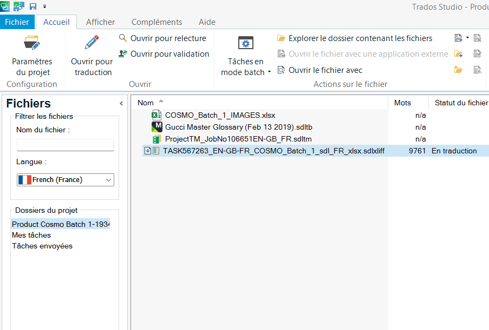Image resolution: width=489 pixels, height=330 pixels.
Task: Click the Trados Studio application logo icon
Action: click(x=5, y=6)
